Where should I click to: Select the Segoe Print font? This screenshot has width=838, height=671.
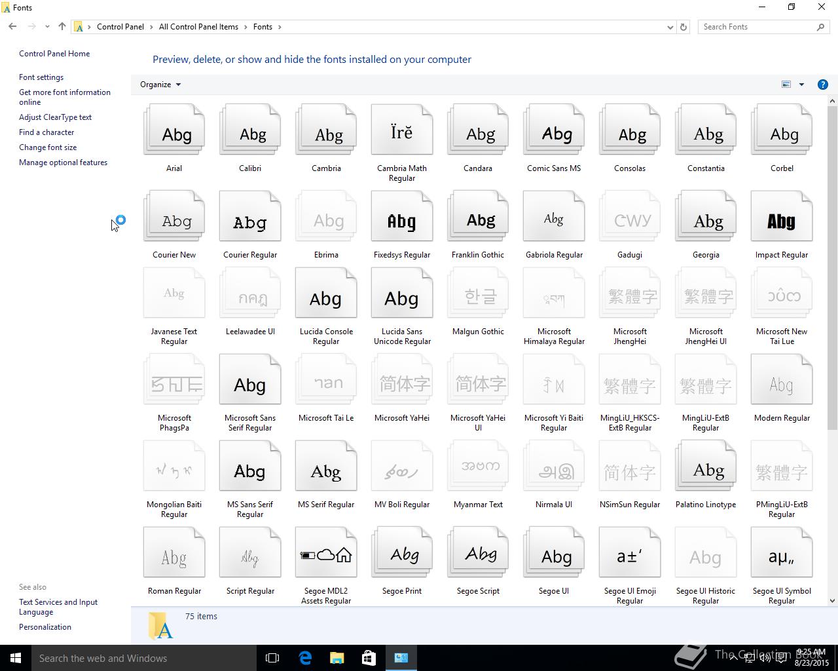[x=402, y=552]
